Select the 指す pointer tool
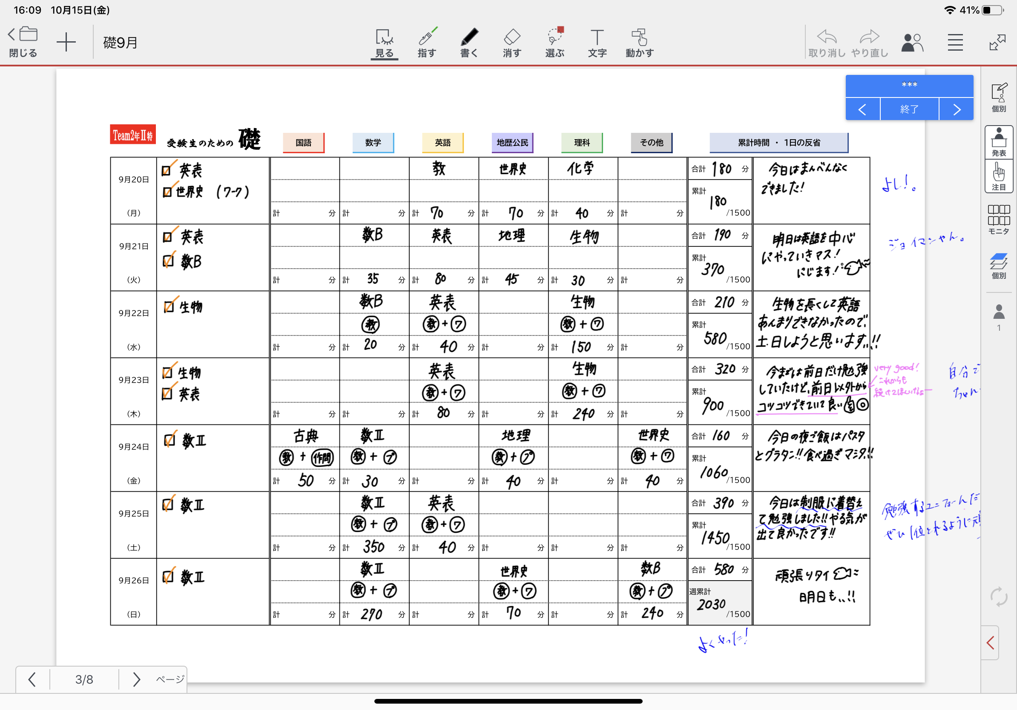 click(x=427, y=43)
